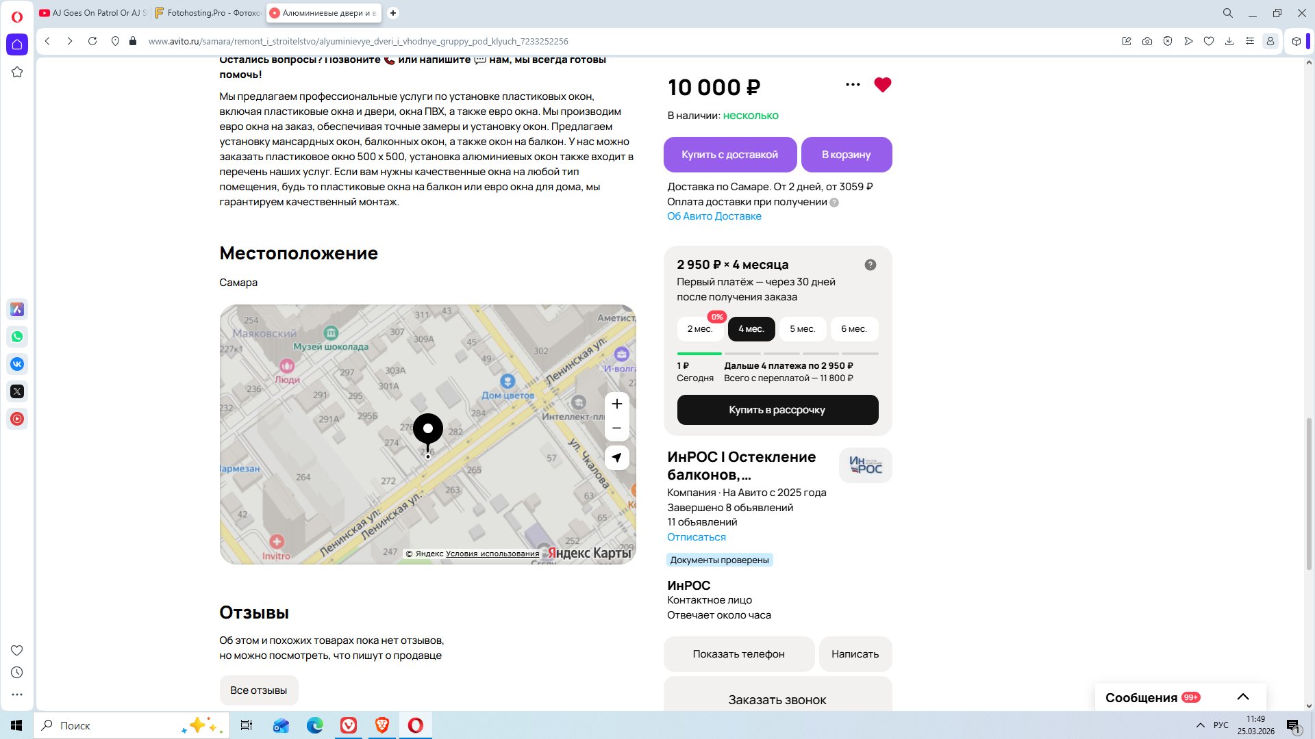Open X (Twitter) in the Opera sidebar
Image resolution: width=1315 pixels, height=739 pixels.
point(17,391)
